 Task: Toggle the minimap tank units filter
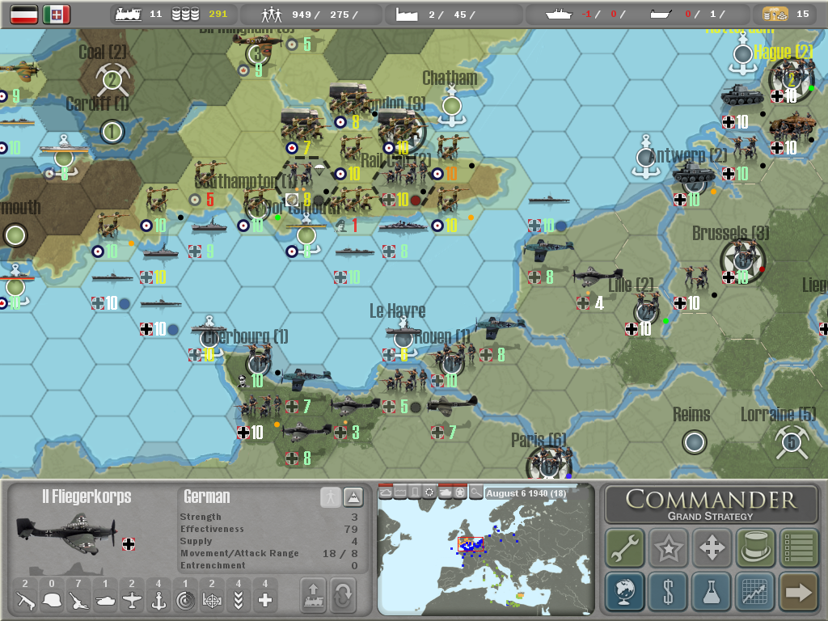446,492
